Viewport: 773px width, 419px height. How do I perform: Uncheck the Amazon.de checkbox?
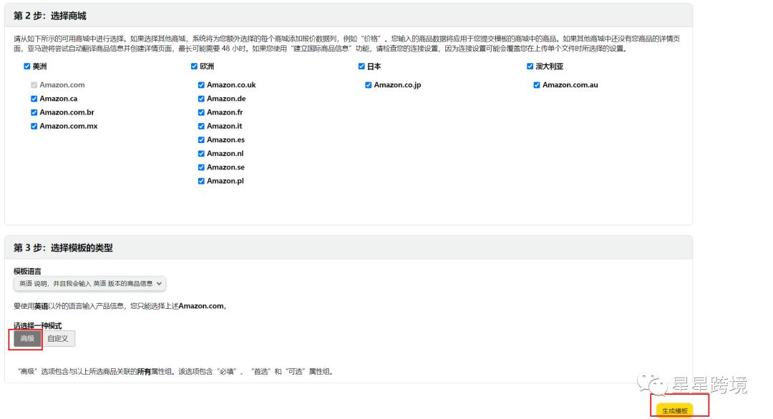point(200,98)
